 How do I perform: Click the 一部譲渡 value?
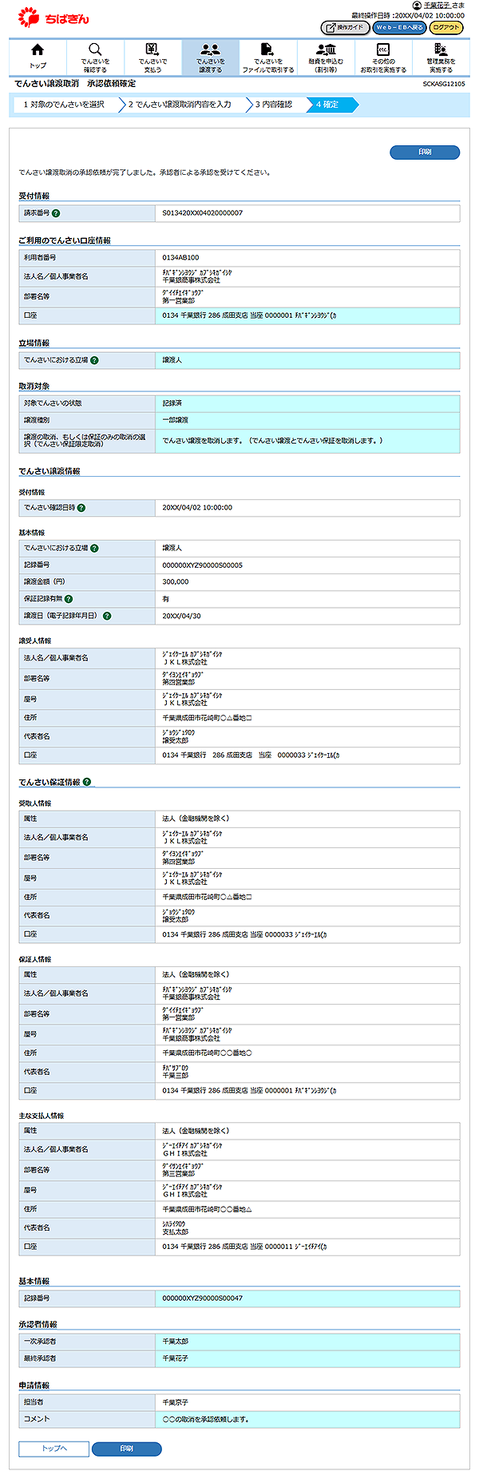176,420
